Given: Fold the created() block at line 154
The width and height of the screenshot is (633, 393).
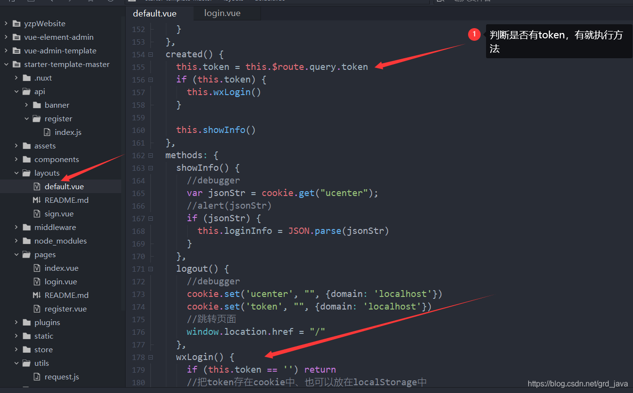Looking at the screenshot, I should [x=151, y=54].
